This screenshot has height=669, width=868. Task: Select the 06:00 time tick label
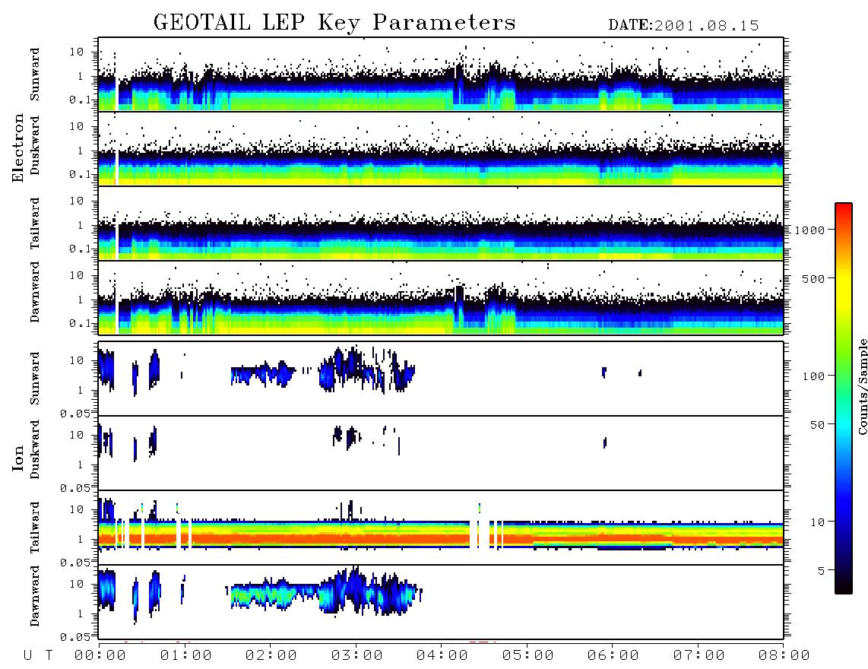(613, 656)
